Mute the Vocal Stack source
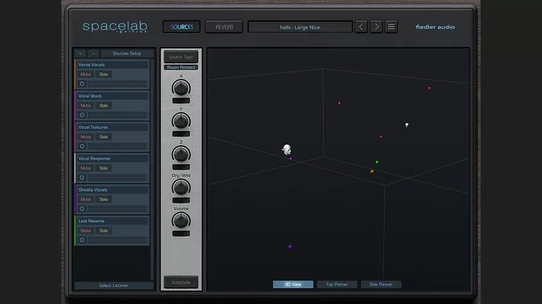The height and width of the screenshot is (304, 542). 86,106
